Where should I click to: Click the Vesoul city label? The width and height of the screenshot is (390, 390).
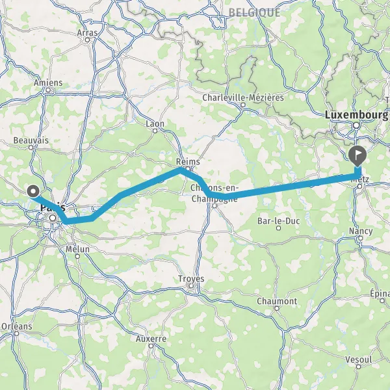(359, 359)
